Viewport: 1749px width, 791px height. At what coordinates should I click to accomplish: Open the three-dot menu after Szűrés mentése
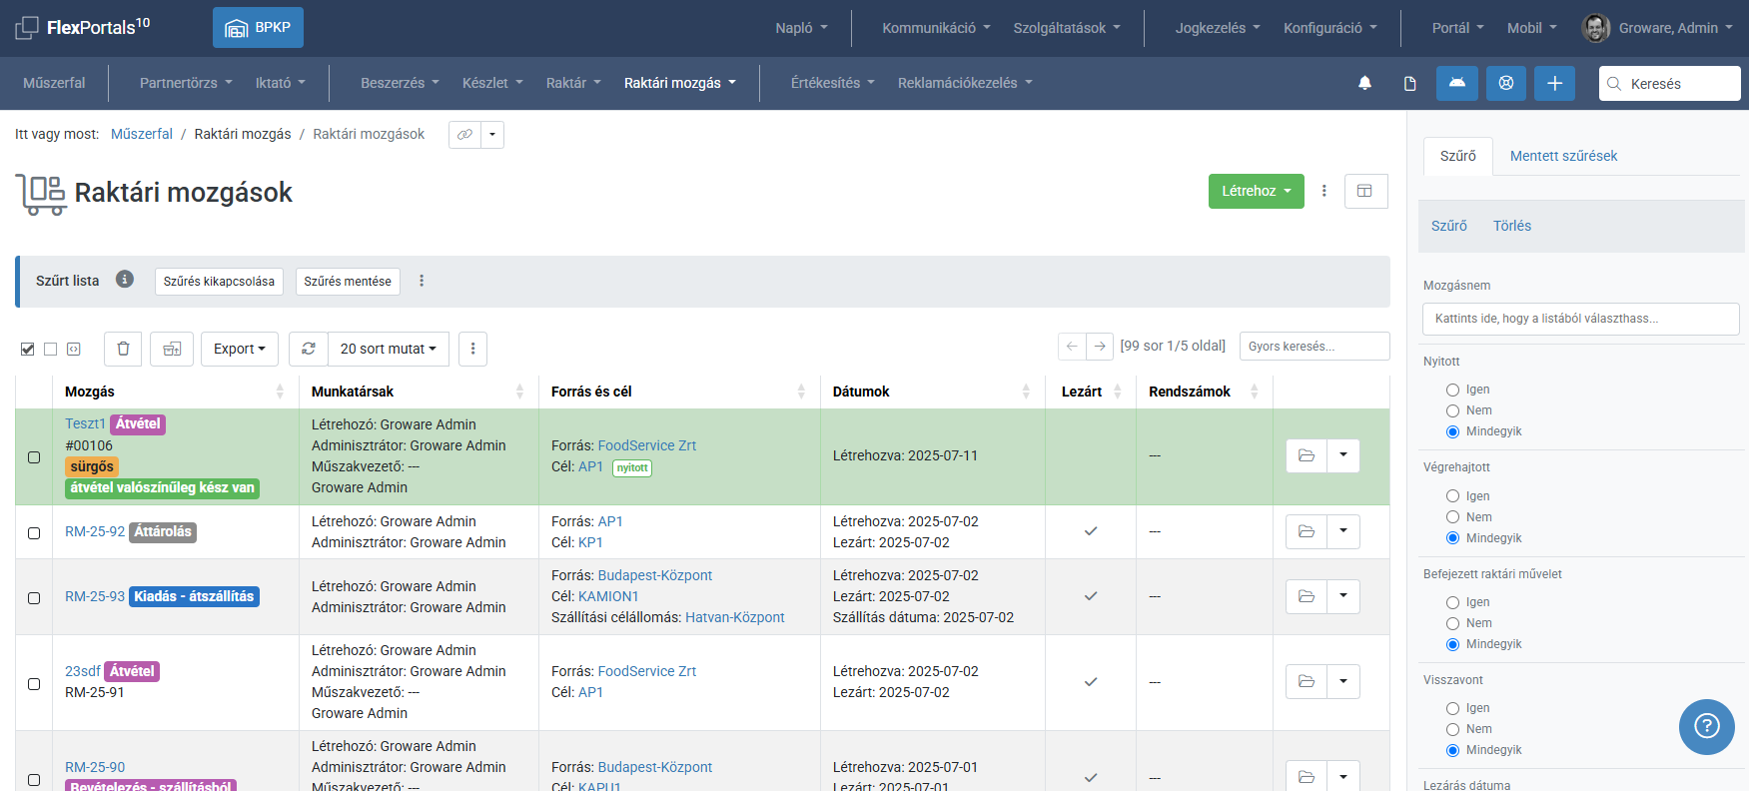click(422, 281)
